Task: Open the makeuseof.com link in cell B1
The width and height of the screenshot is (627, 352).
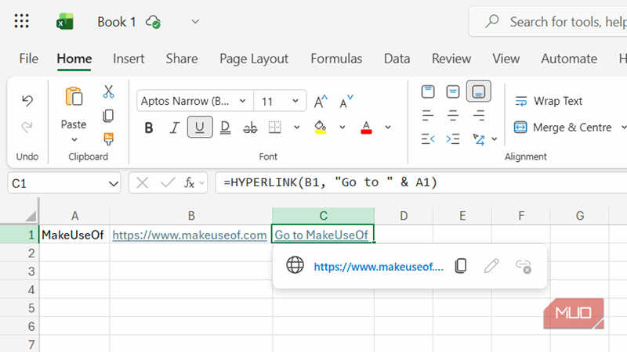Action: [190, 235]
